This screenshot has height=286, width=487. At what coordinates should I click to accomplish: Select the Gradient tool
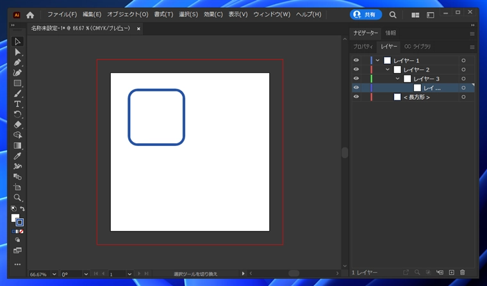[x=17, y=145]
